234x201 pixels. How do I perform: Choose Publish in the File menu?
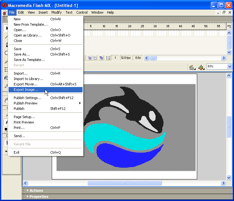(45, 109)
